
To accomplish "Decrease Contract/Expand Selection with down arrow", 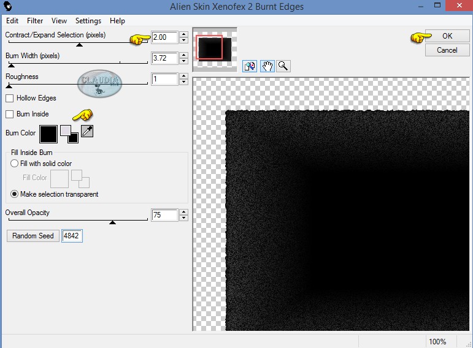I will point(183,40).
